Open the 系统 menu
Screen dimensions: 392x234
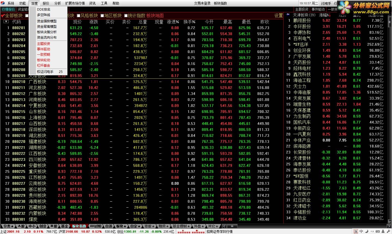coord(11,3)
